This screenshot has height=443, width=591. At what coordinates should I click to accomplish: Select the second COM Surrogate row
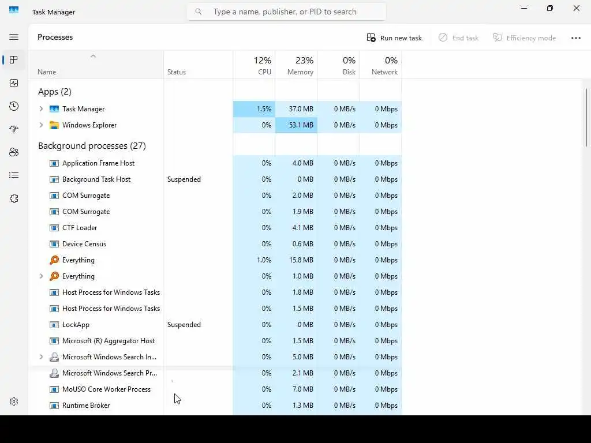[215, 212]
